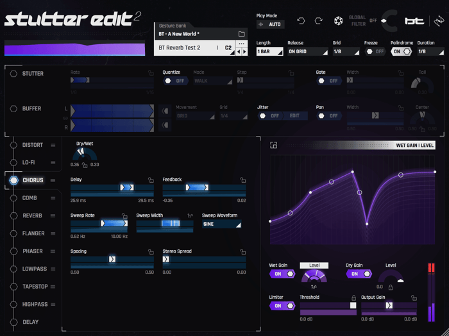Viewport: 449px width, 336px height.
Task: Toggle the Feedback parameter lock icon
Action: coord(243,180)
